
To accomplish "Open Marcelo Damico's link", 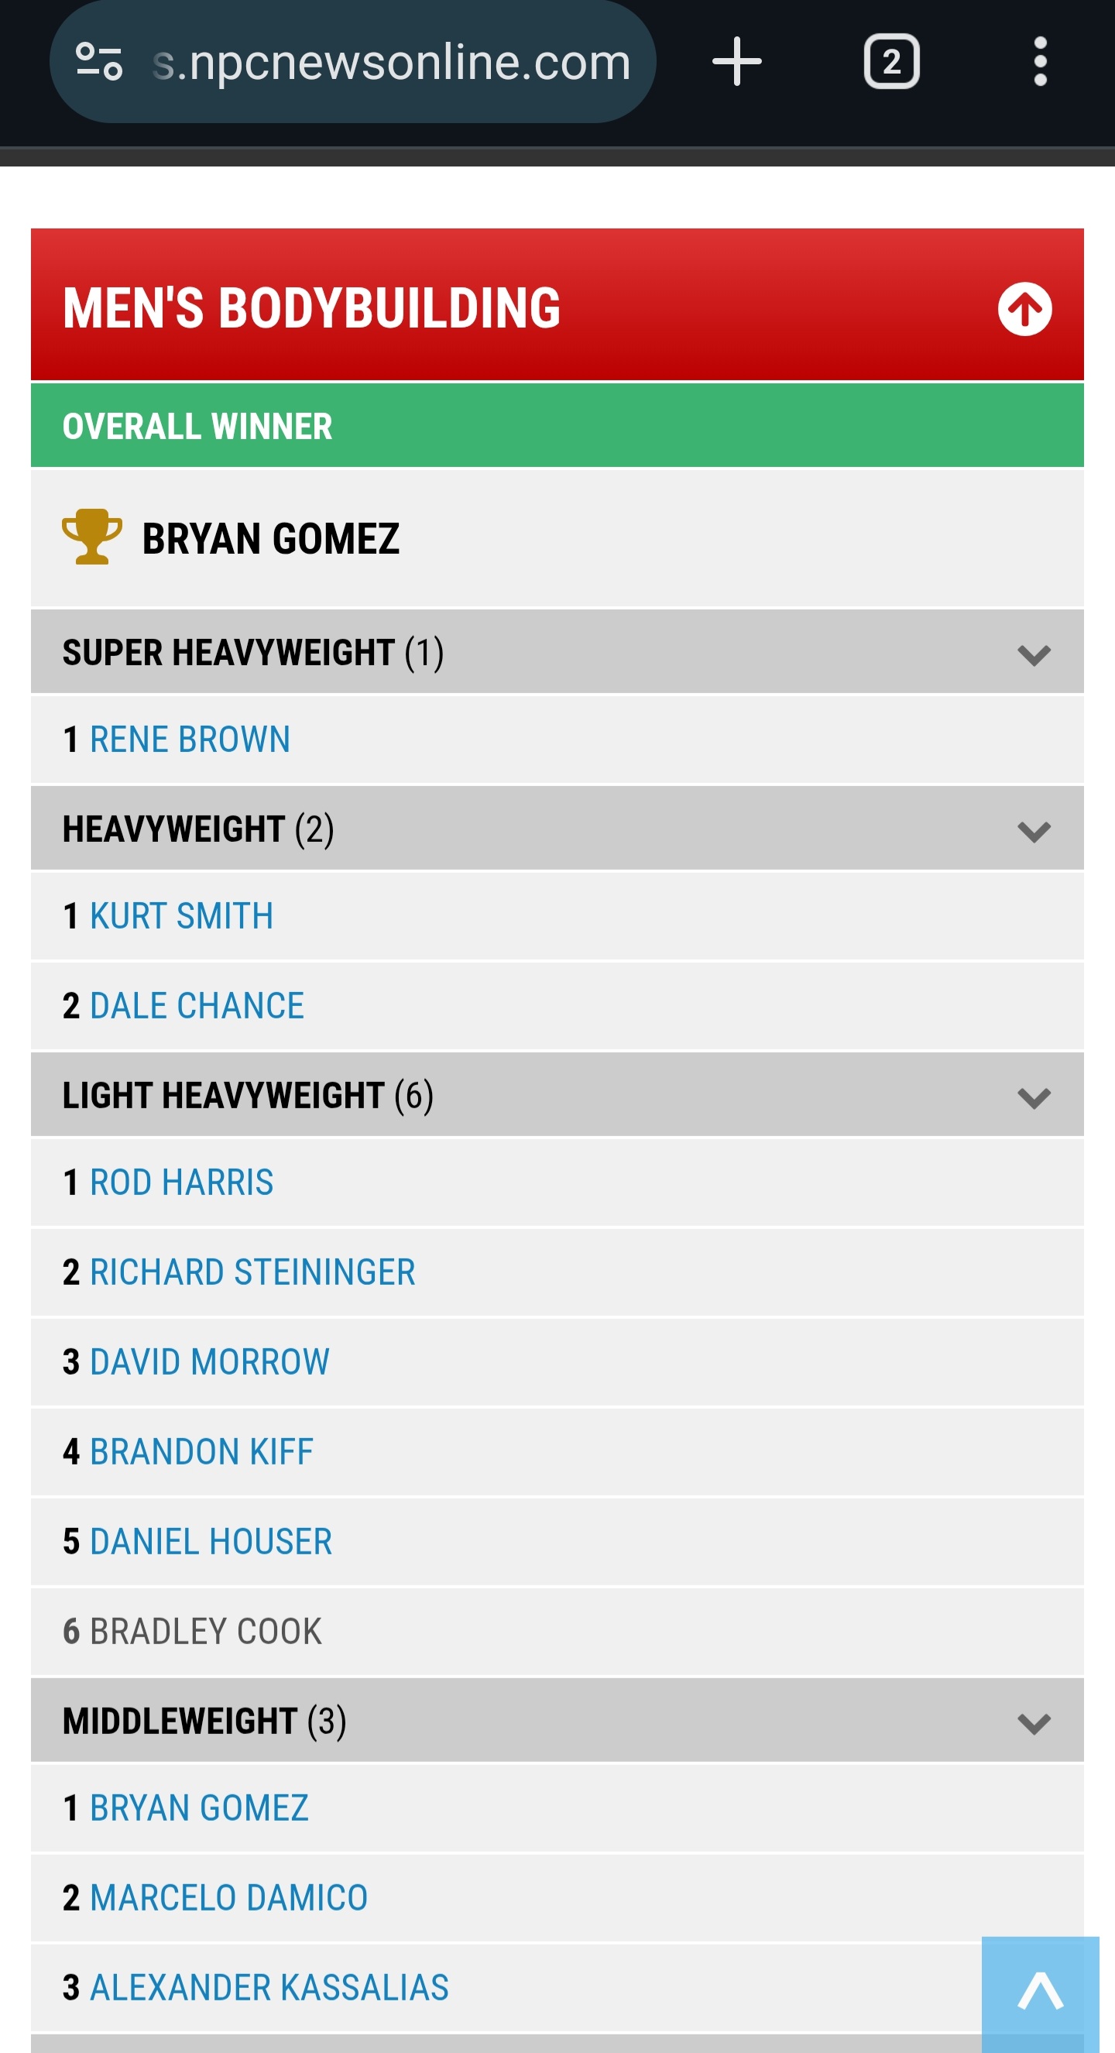I will pyautogui.click(x=228, y=1898).
